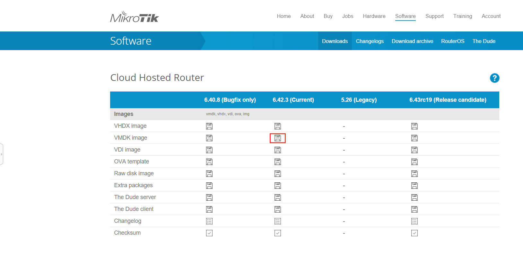The width and height of the screenshot is (523, 253).
Task: Download OVA template for 6.42.3 Current
Action: tap(278, 162)
